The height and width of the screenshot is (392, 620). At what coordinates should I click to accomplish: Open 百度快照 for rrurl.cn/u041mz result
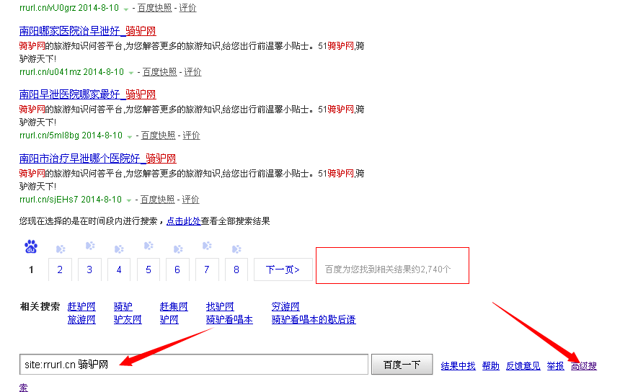(x=159, y=72)
